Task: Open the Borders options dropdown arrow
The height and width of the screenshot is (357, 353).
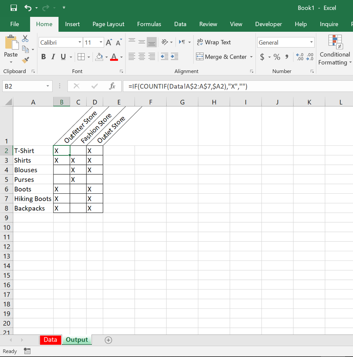Action: (x=89, y=57)
